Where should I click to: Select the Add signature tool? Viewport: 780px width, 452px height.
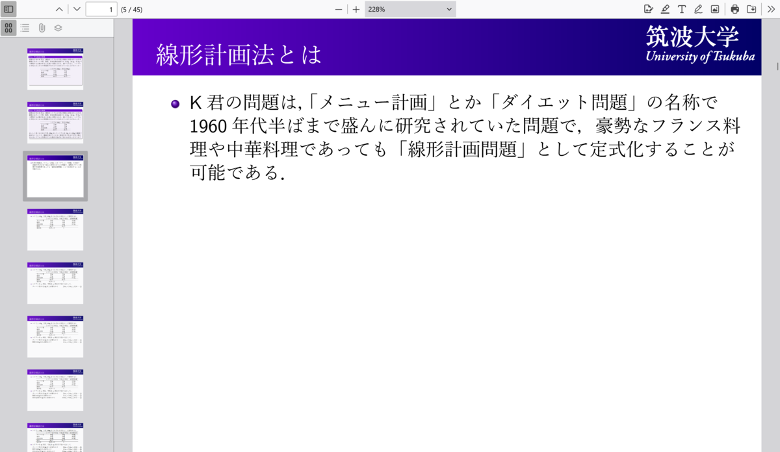click(648, 9)
